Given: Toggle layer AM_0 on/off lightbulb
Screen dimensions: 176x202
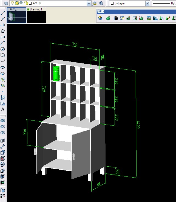Looking at the screenshot, I should point(12,3).
